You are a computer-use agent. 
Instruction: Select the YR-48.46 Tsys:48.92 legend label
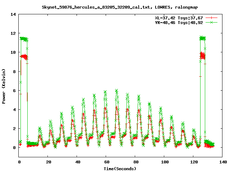[179, 23]
